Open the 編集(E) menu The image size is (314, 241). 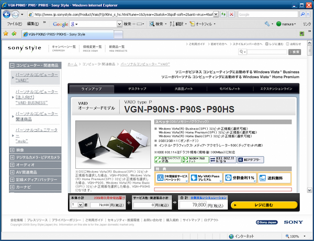coord(32,24)
